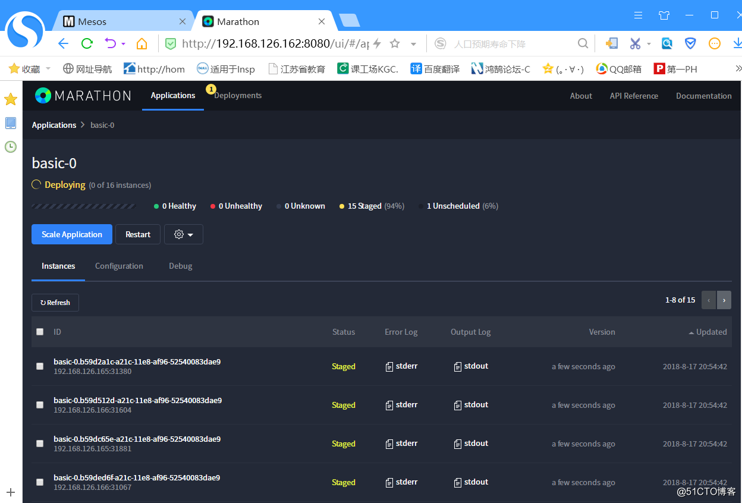742x503 pixels.
Task: Expand the address bar dropdown arrow
Action: (x=414, y=44)
